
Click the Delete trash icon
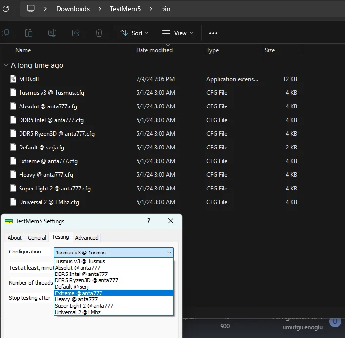click(x=99, y=33)
